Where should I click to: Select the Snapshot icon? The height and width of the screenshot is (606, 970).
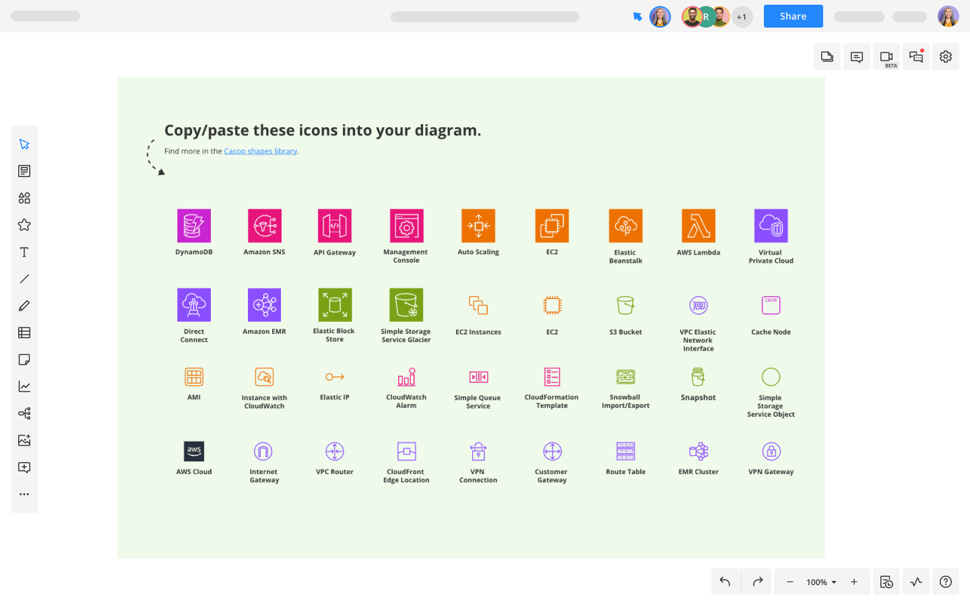point(699,377)
